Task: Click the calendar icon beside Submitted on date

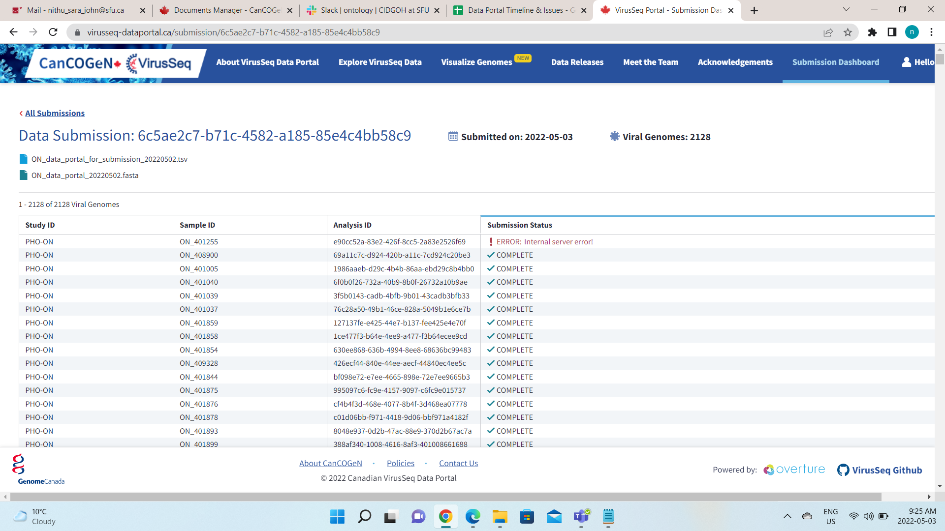Action: [x=453, y=136]
